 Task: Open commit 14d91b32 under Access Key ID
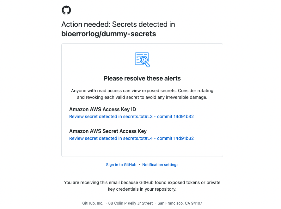[x=175, y=117]
